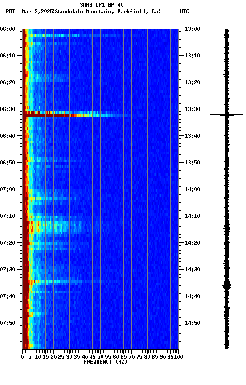This screenshot has width=246, height=385.
Task: Click the '07:50' PDT time label
Action: [8, 323]
